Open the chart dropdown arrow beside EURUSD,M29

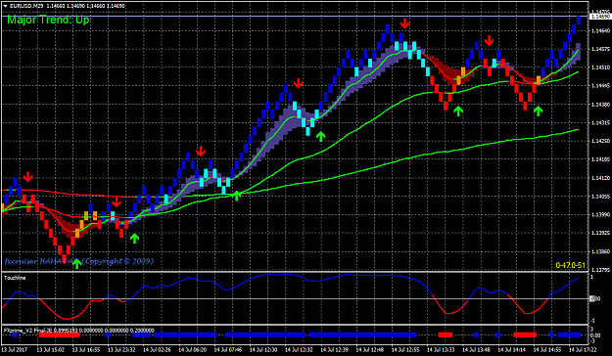coord(6,6)
